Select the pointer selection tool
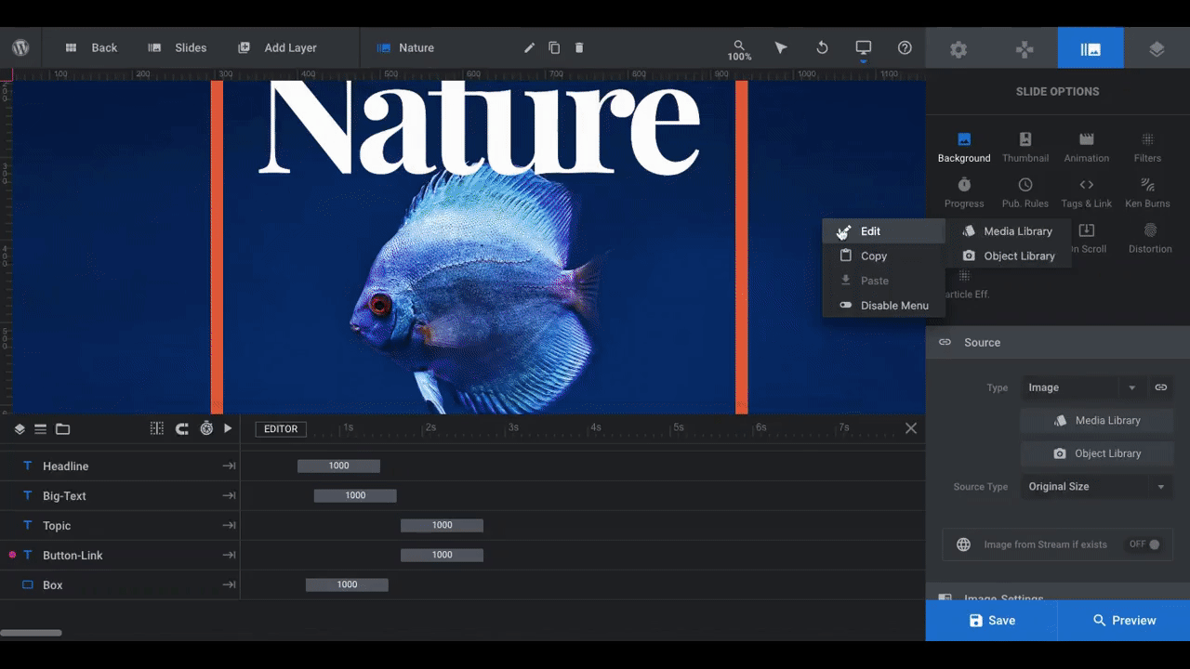Image resolution: width=1190 pixels, height=669 pixels. point(781,47)
